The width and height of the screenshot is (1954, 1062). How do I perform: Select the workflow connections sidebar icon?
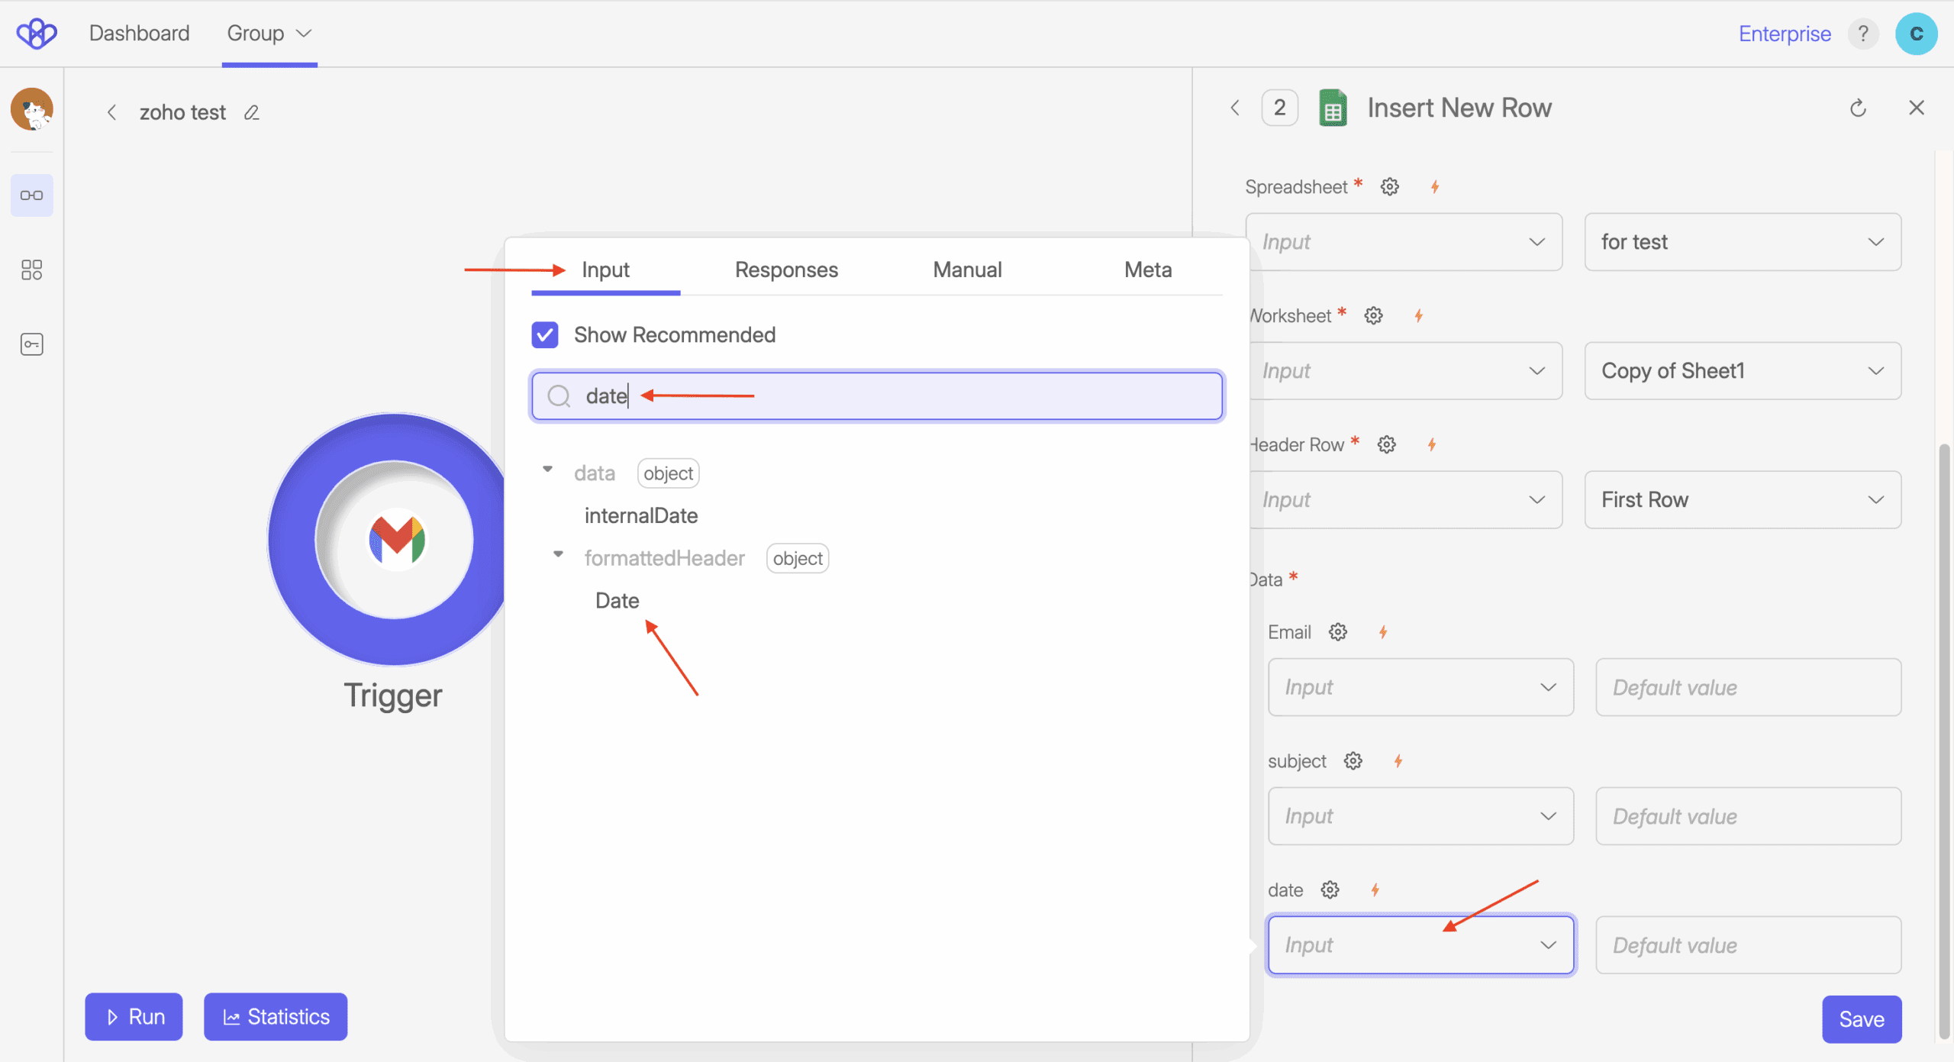pyautogui.click(x=32, y=195)
